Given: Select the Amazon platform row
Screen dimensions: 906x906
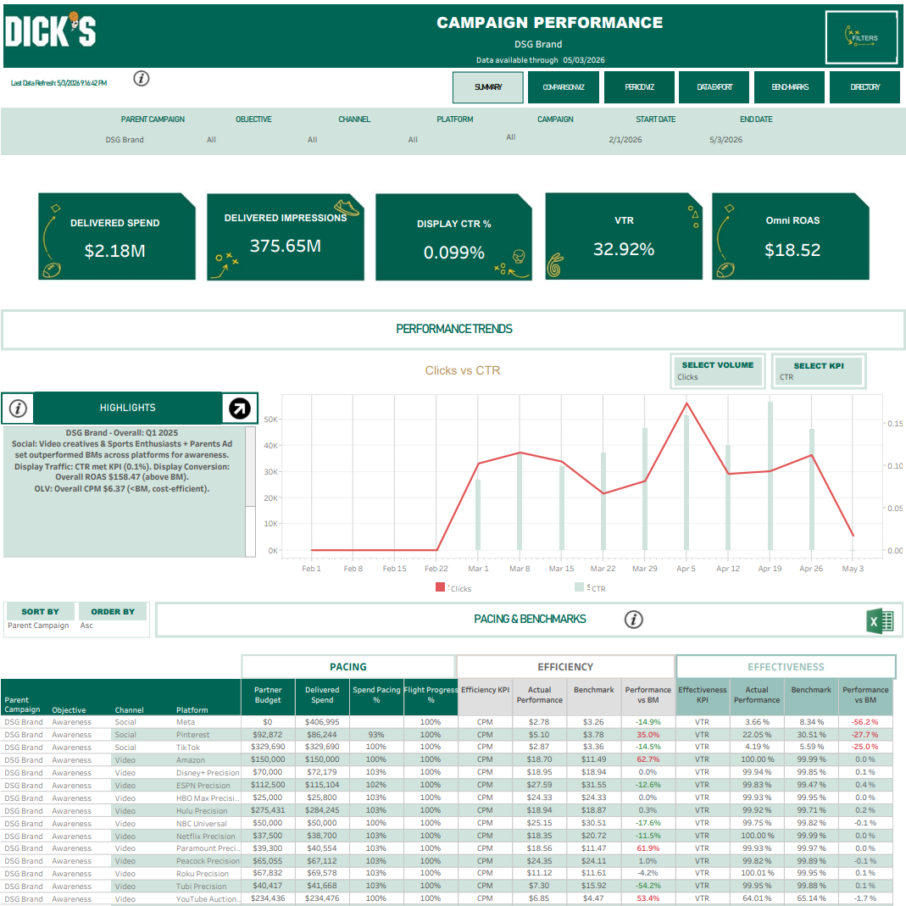Looking at the screenshot, I should tap(447, 760).
